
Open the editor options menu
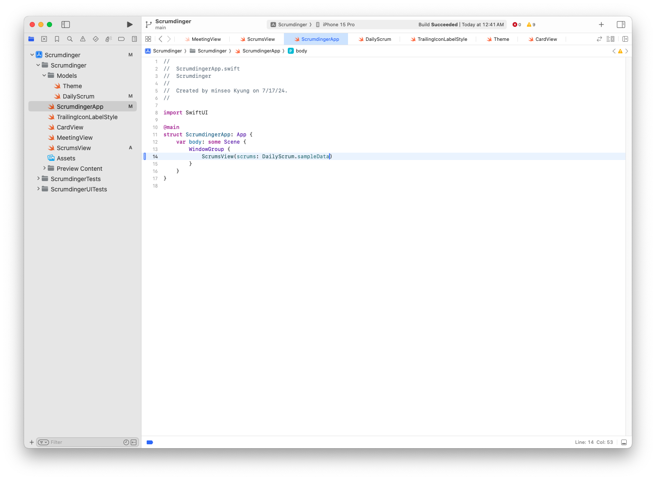coord(610,39)
